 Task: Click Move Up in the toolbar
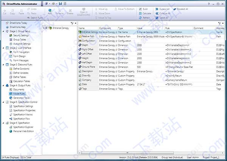click(101, 9)
